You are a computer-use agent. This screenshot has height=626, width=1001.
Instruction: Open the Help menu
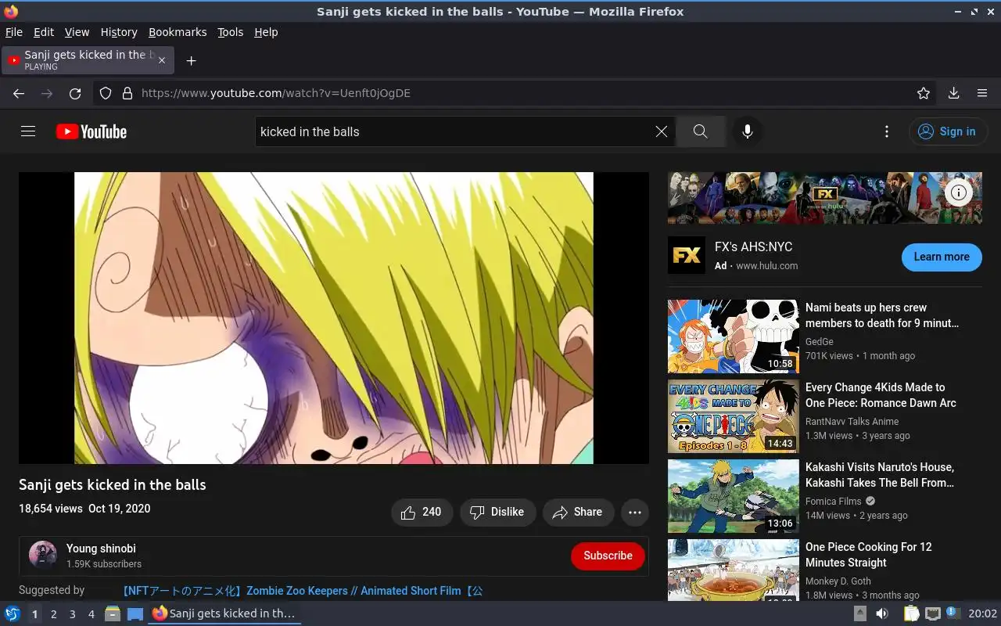(266, 32)
